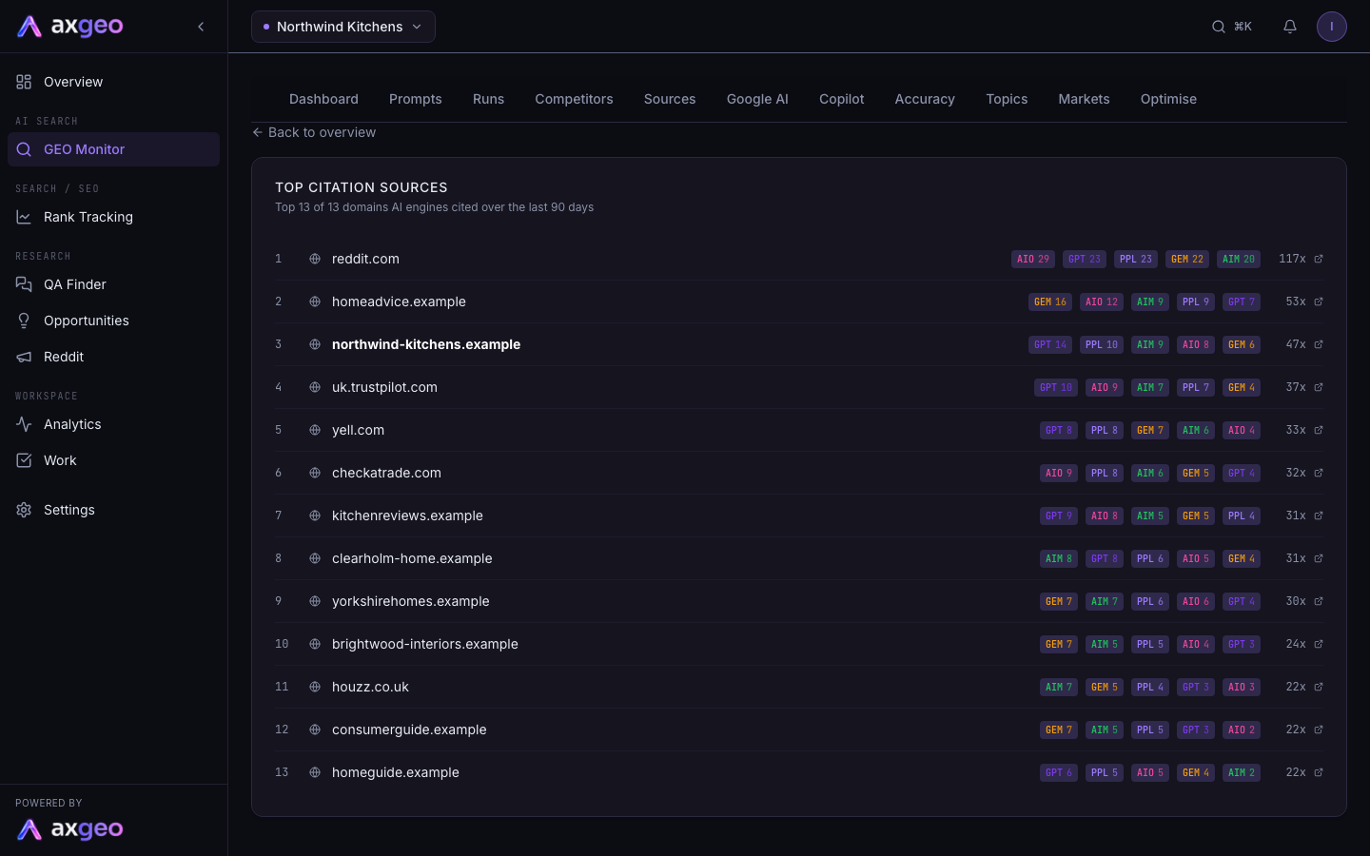Open Analytics in the sidebar

tap(113, 424)
